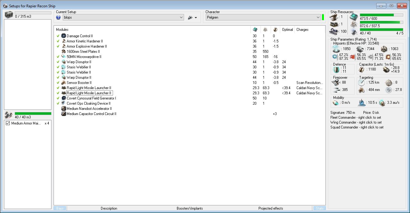Click the Medium Capacitor Control Circuit icon

[64, 114]
